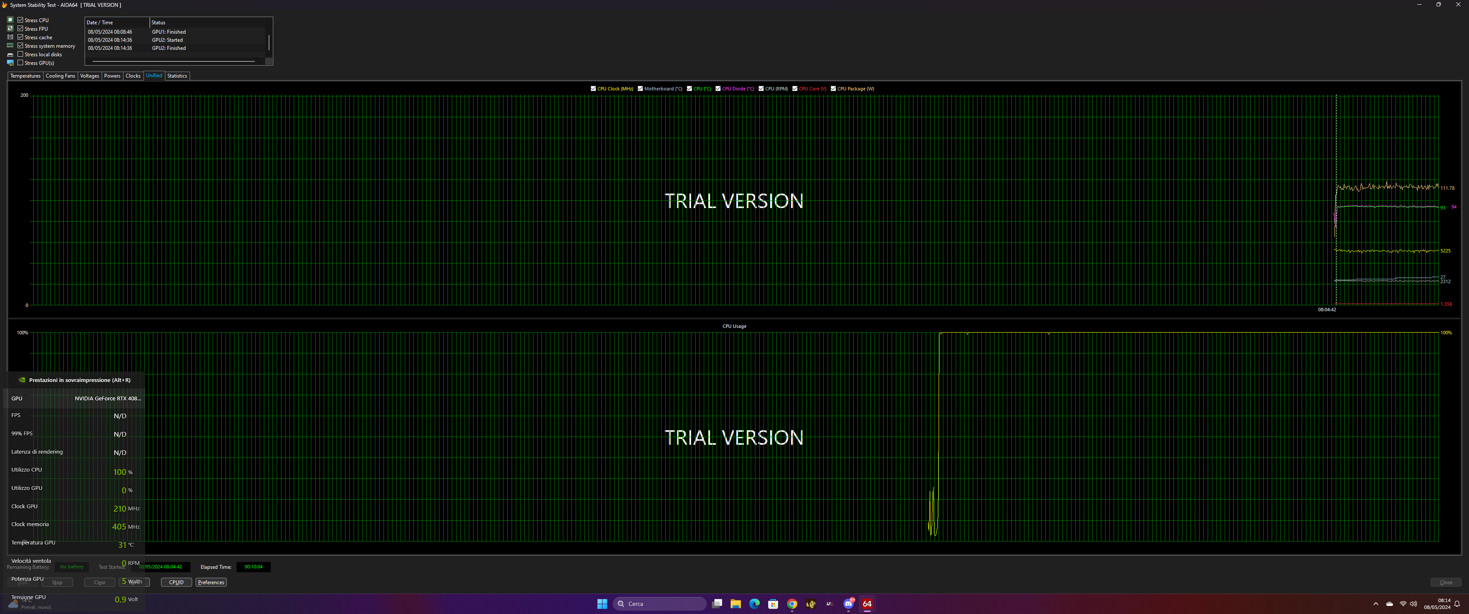Click the Close button at bottom right
Screen dimensions: 1469x614
point(1446,582)
